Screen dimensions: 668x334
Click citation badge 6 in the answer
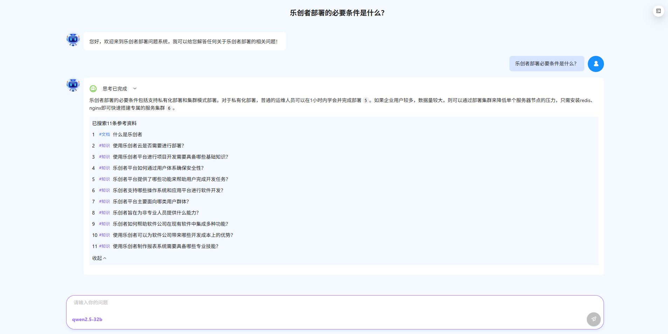tap(169, 108)
